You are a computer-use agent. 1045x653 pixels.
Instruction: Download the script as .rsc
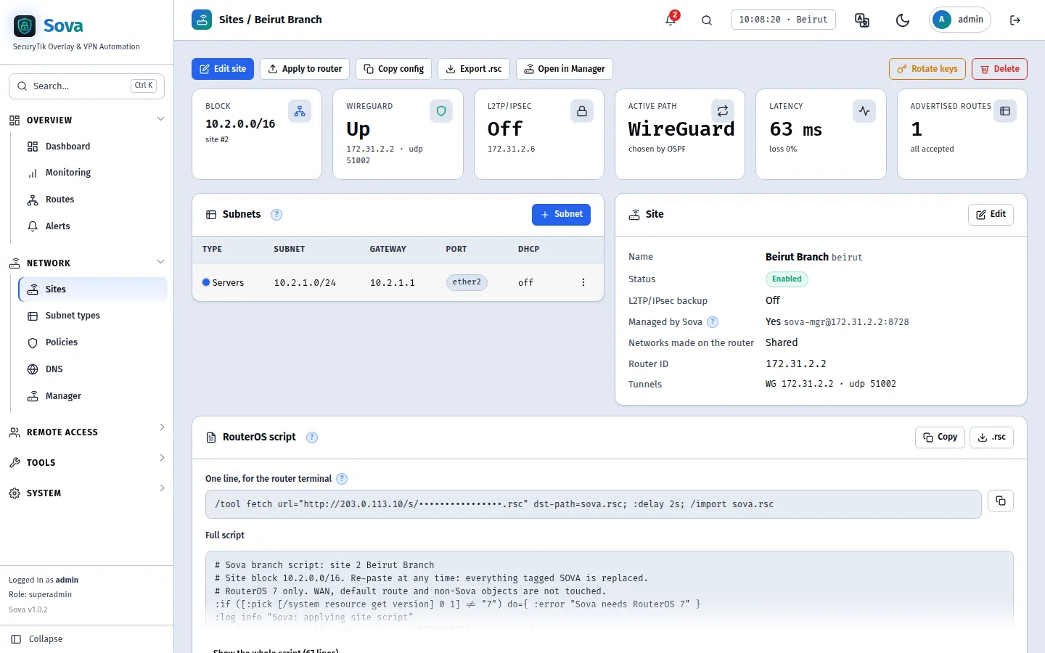[991, 438]
